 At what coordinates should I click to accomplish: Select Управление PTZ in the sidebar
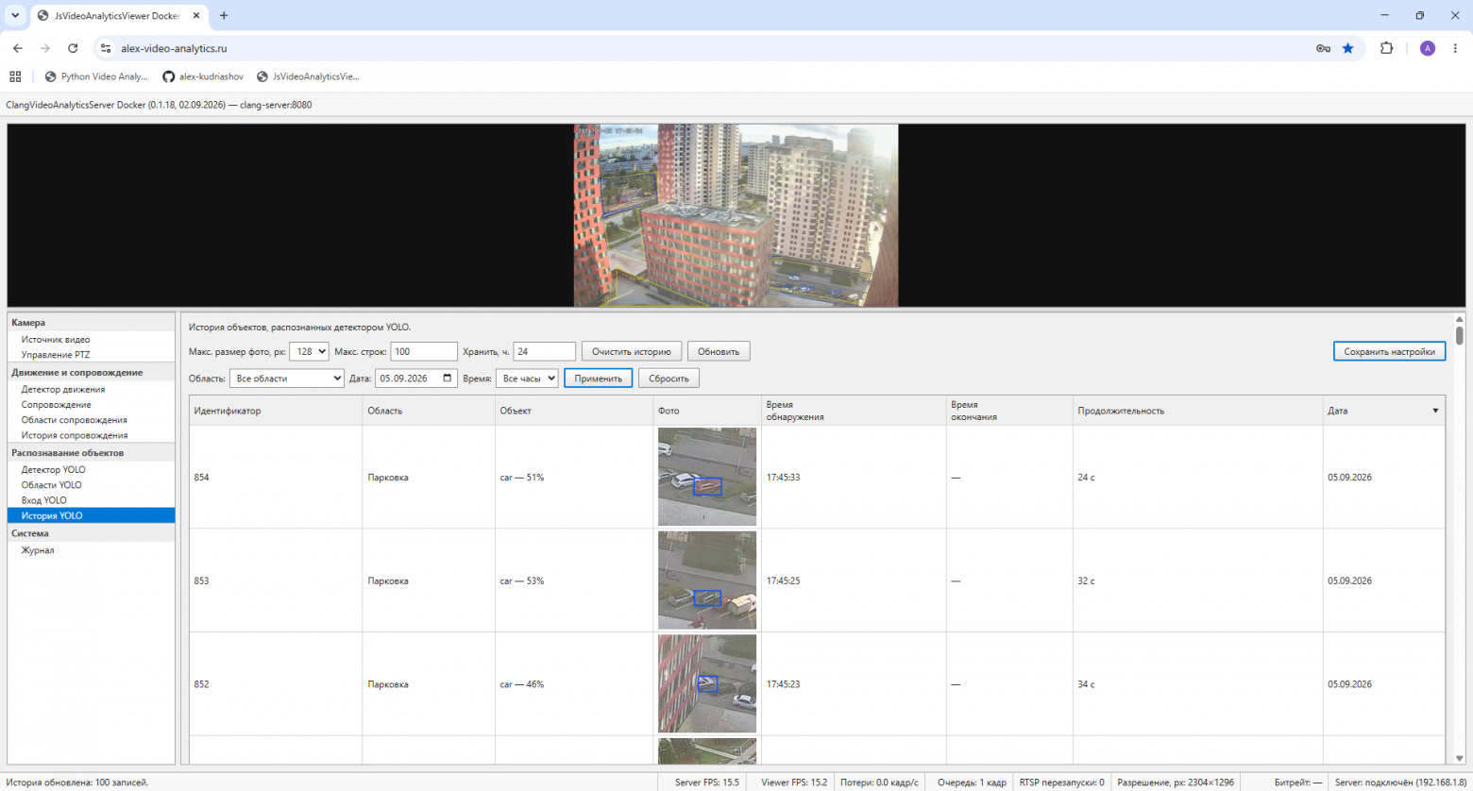(x=56, y=355)
